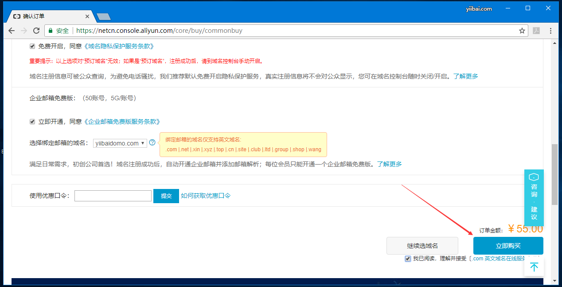
Task: Click the coupon code input field
Action: click(113, 196)
